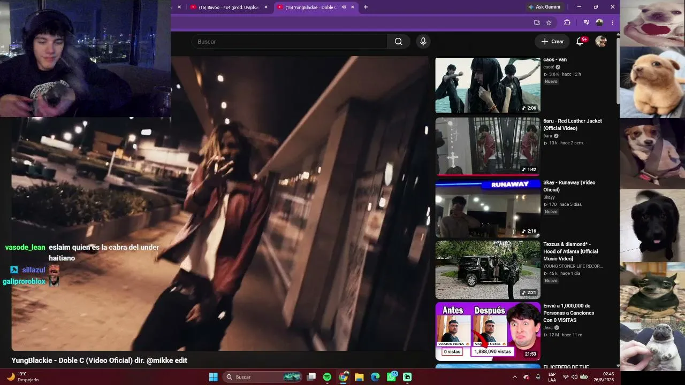Click the tray microphone icon
This screenshot has width=685, height=385.
(x=538, y=377)
